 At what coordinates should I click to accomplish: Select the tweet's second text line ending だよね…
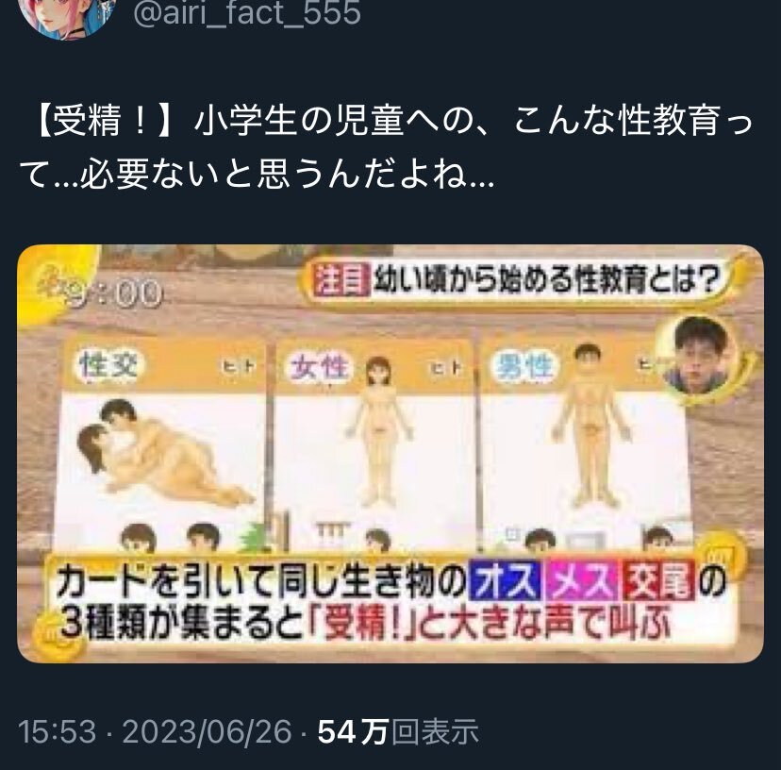[257, 176]
